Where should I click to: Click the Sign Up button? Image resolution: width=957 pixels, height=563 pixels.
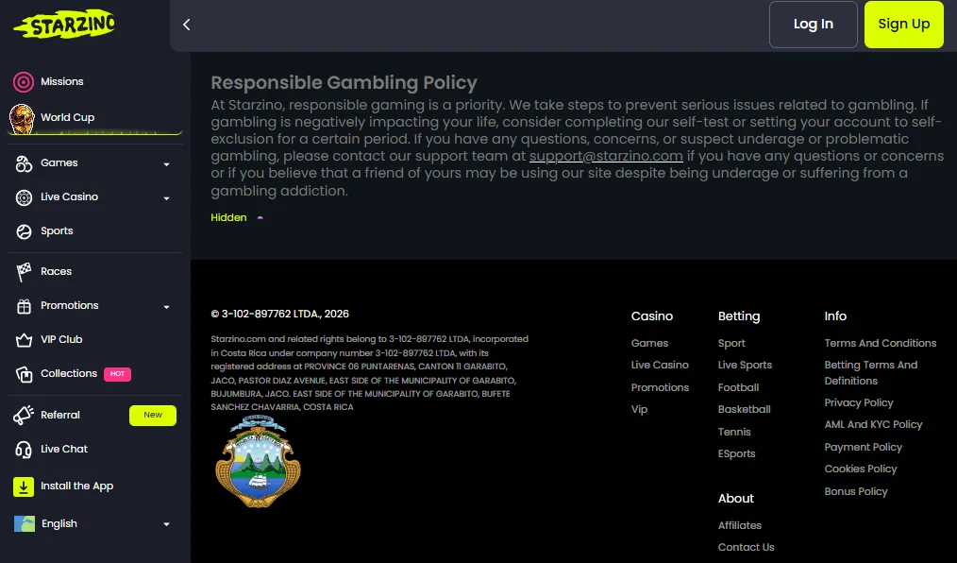coord(904,25)
